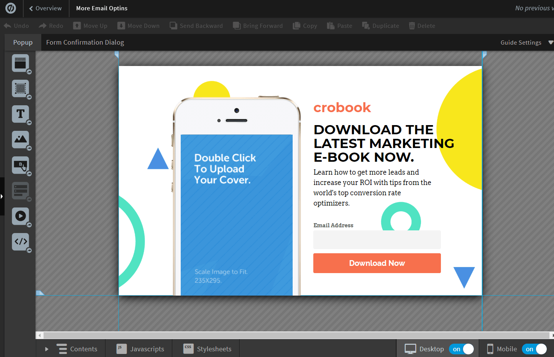Expand the Contents panel arrow

(47, 349)
